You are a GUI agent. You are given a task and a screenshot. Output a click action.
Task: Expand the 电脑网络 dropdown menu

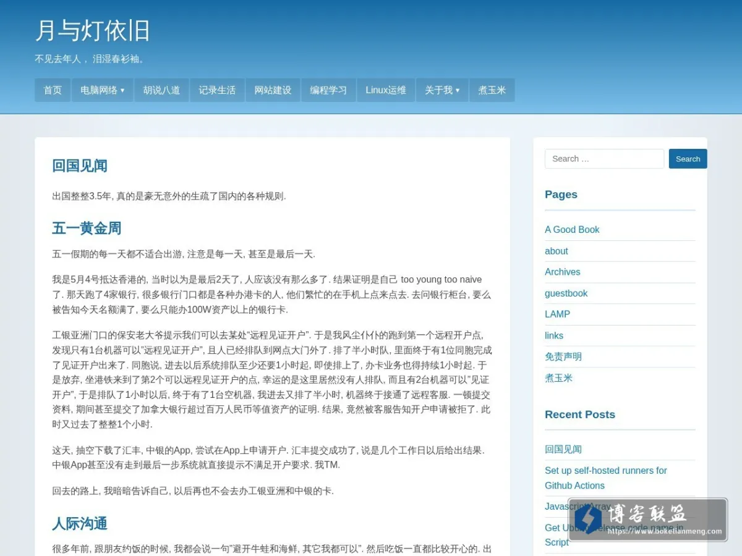point(102,90)
